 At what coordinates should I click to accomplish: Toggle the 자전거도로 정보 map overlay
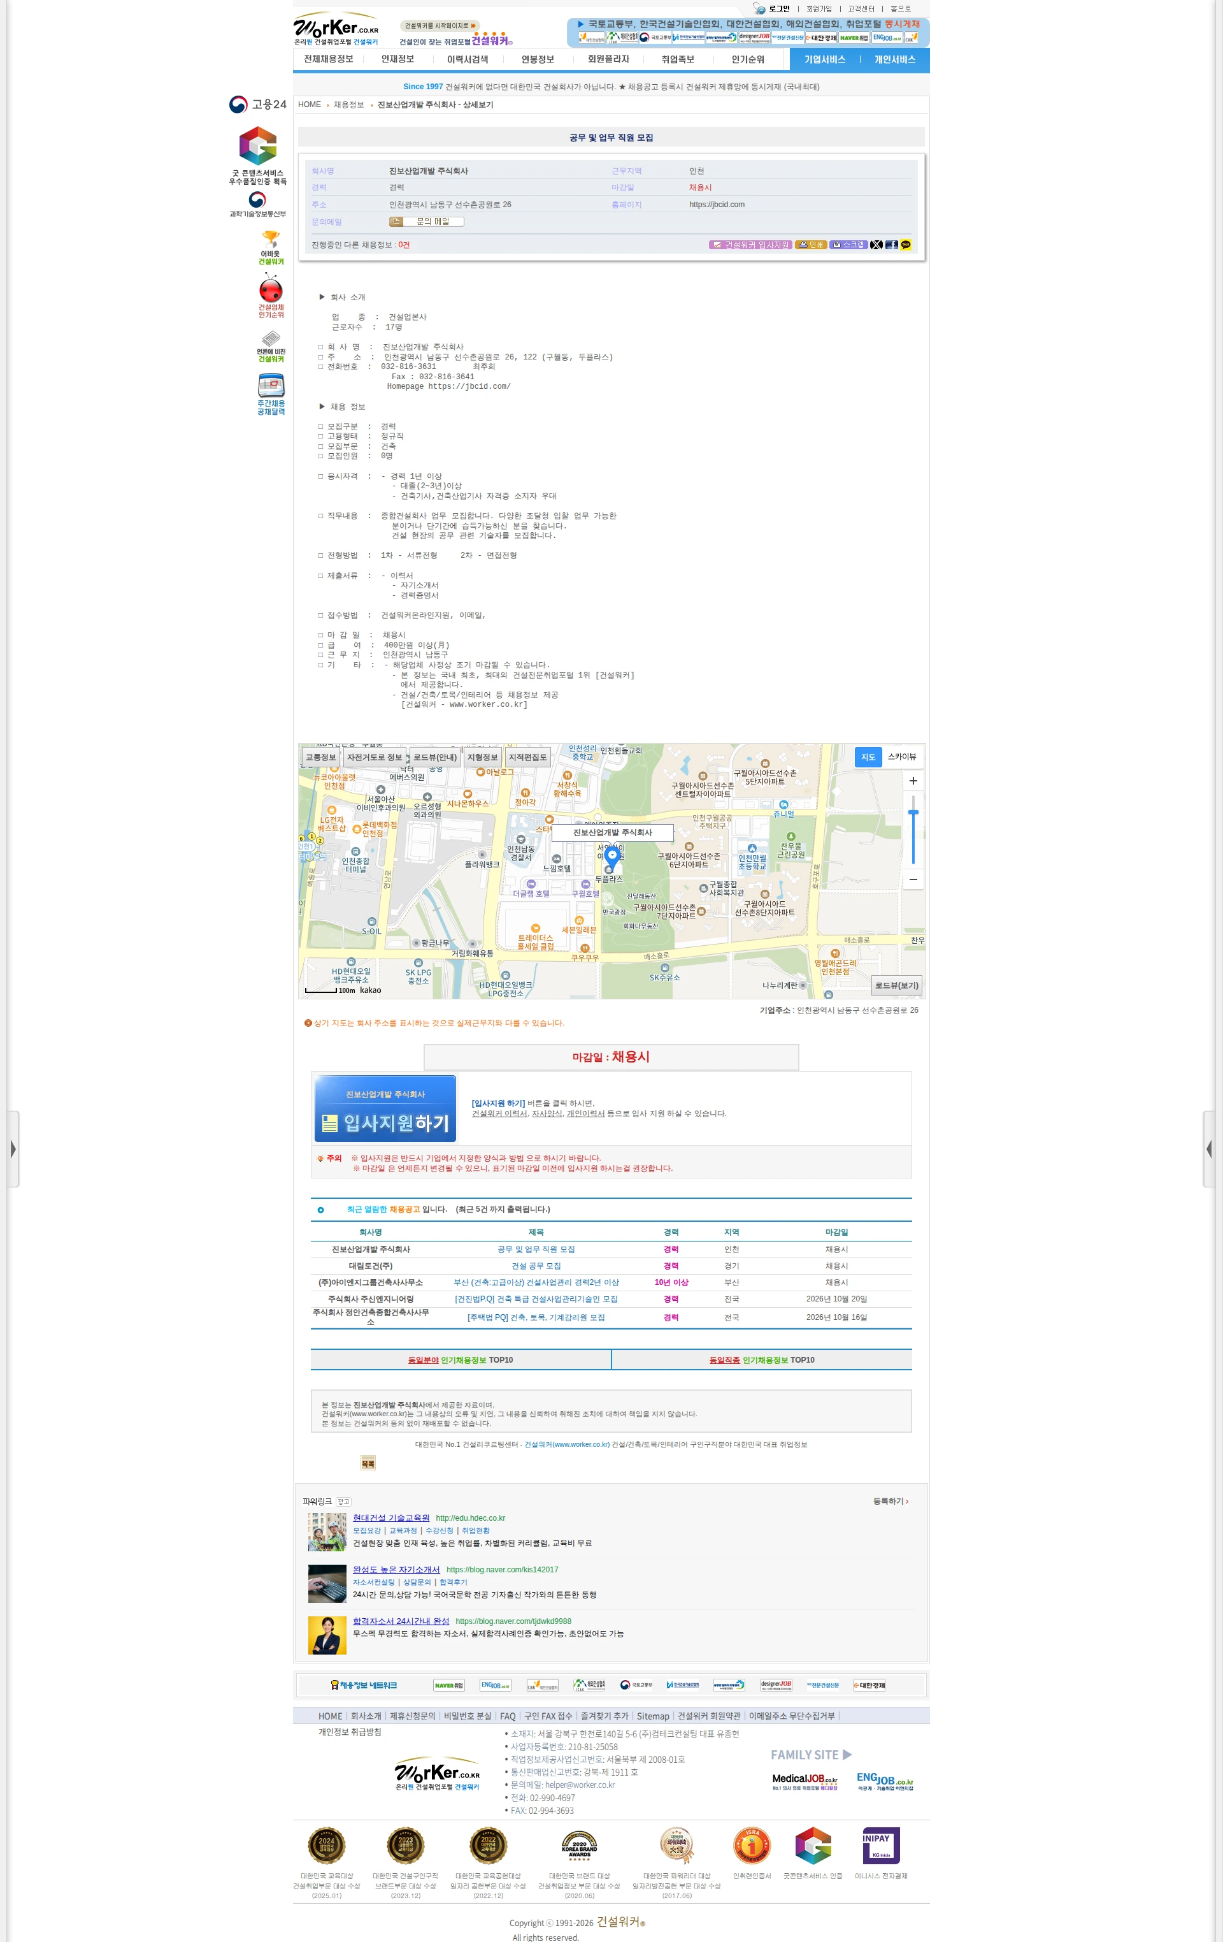[374, 757]
